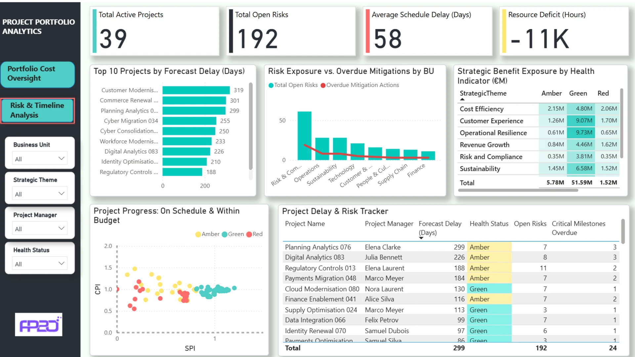Select the Risk & Timeline Analysis page
The width and height of the screenshot is (635, 357).
tap(38, 110)
